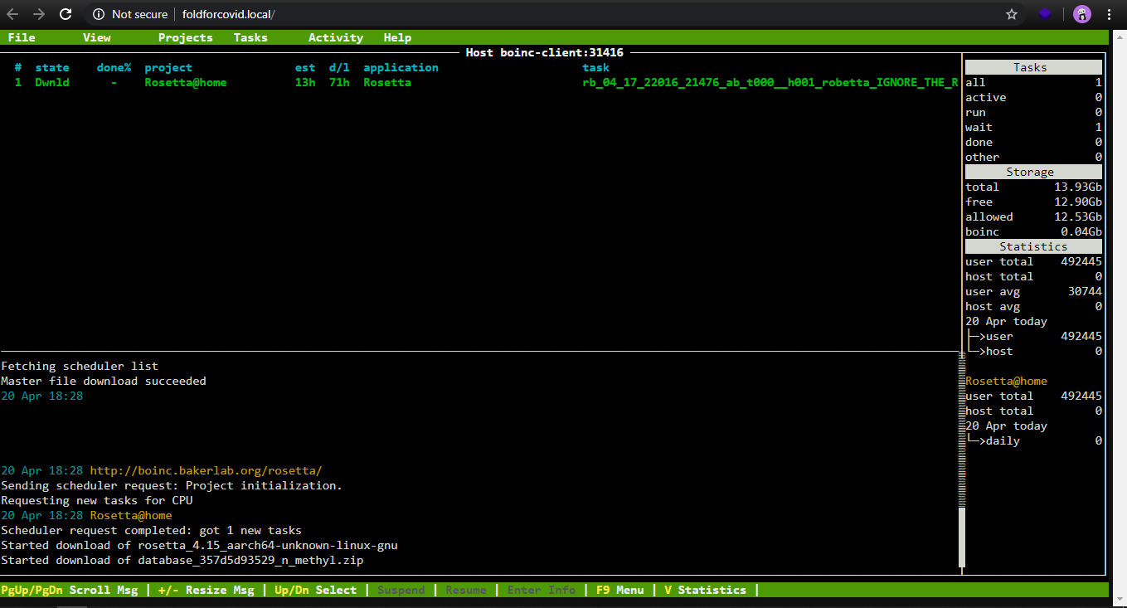Image resolution: width=1127 pixels, height=608 pixels.
Task: Click the greyed Resume button
Action: tap(466, 590)
